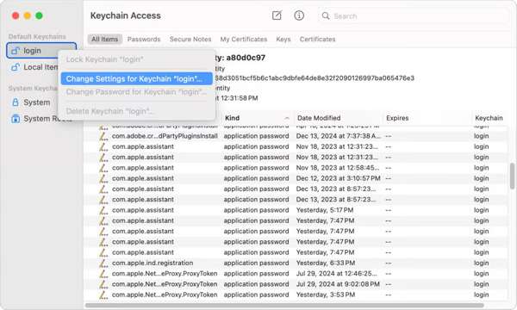Click login keychain cell of Yesterday 3:53 PM row
The image size is (517, 310).
[482, 294]
